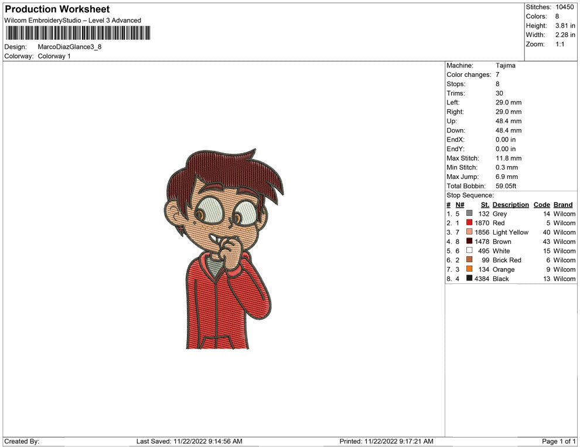The image size is (580, 447).
Task: Click the Width value '2.28 in'
Action: [565, 35]
